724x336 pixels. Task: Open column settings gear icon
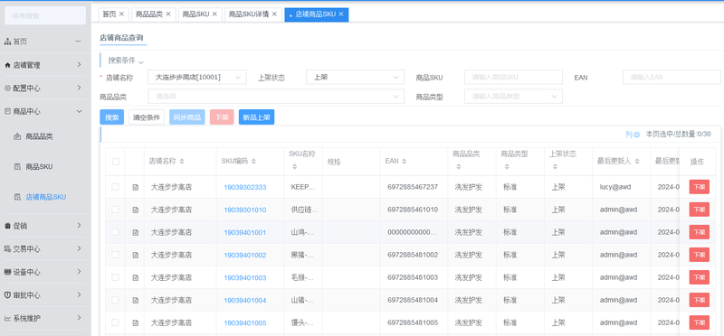pos(637,135)
